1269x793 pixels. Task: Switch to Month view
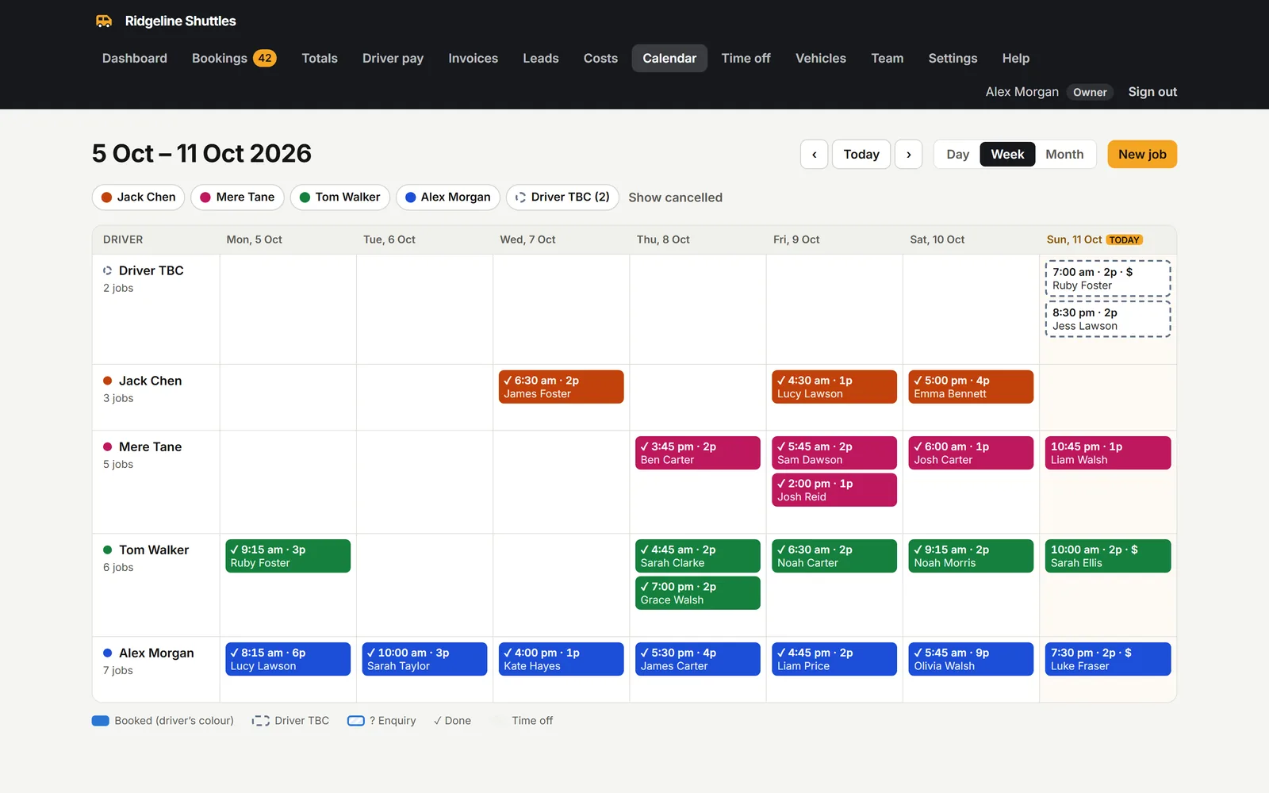[x=1064, y=155]
